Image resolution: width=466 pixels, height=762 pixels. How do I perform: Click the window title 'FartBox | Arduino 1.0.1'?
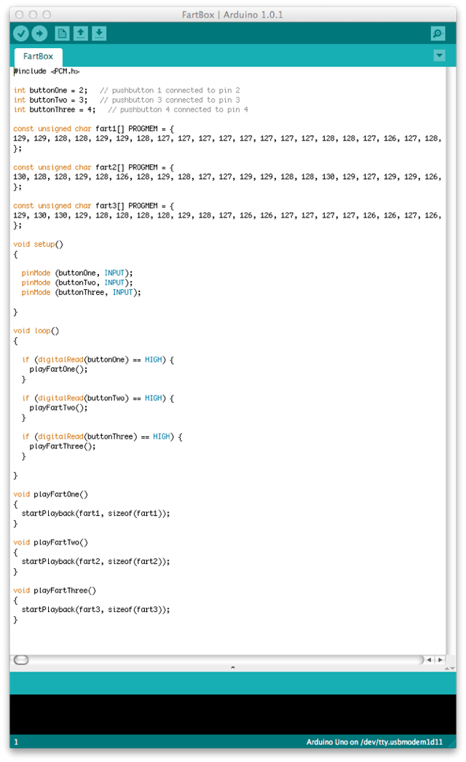click(232, 15)
